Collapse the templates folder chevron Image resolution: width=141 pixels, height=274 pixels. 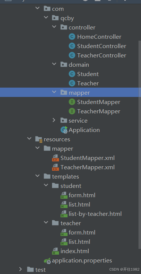tap(37, 176)
